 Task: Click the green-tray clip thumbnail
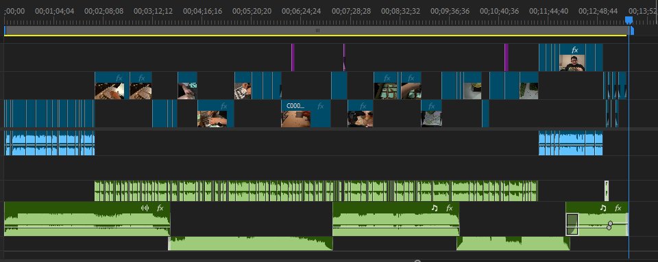386,91
